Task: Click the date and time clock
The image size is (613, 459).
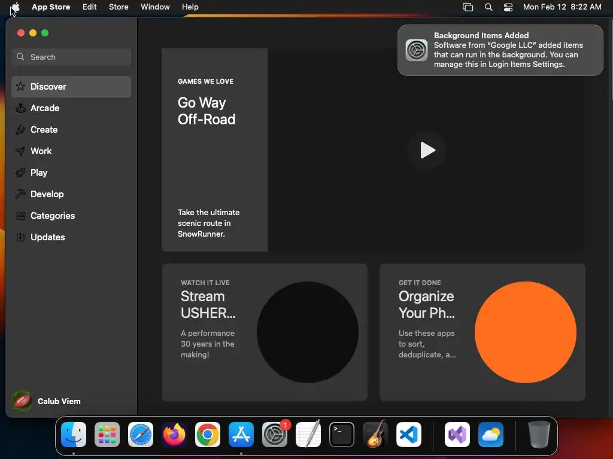Action: point(562,7)
